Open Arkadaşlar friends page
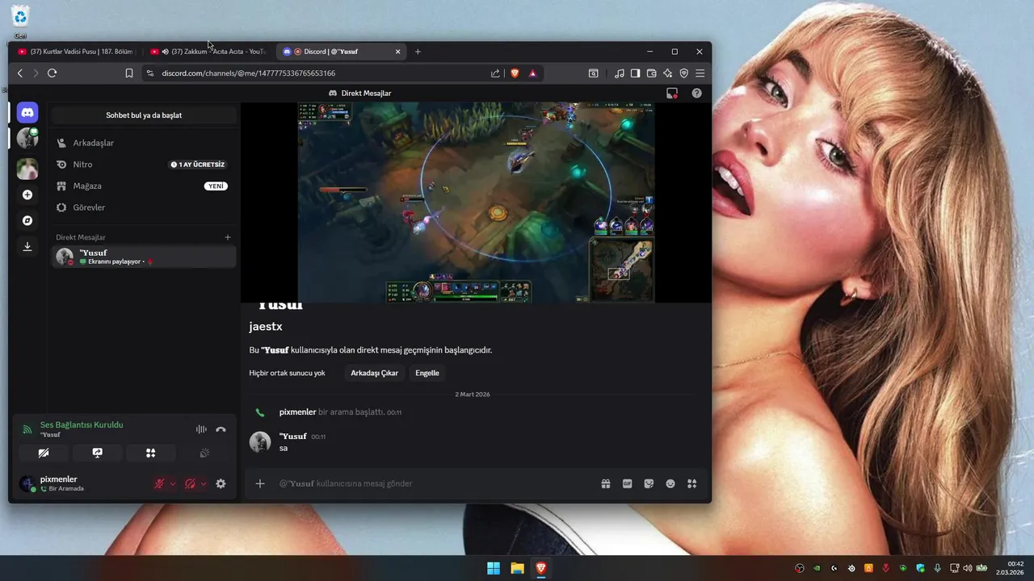 coord(144,143)
